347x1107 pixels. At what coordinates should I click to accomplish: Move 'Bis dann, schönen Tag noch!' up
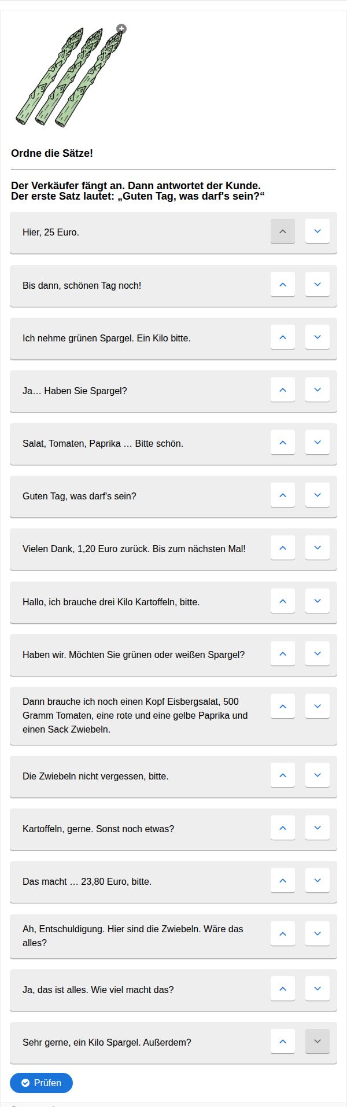pos(283,284)
